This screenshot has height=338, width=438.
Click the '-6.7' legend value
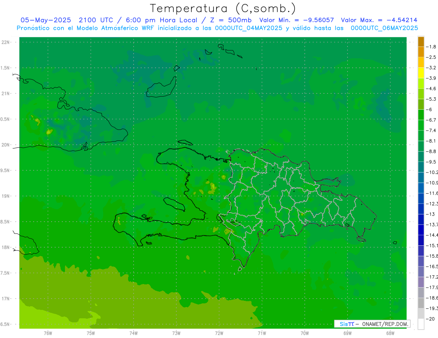click(x=431, y=120)
